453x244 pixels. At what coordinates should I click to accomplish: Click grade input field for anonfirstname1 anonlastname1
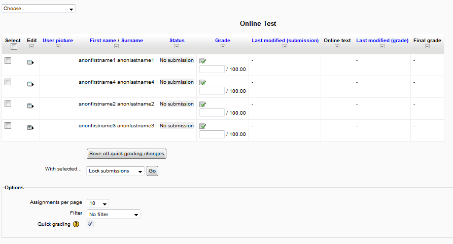coord(212,69)
